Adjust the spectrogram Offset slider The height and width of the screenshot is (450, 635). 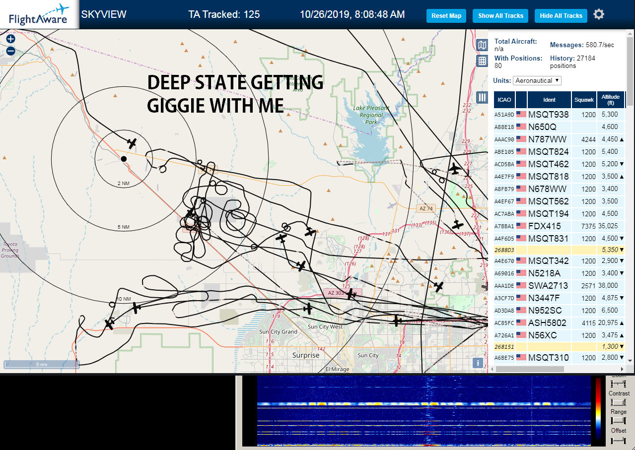tap(618, 440)
